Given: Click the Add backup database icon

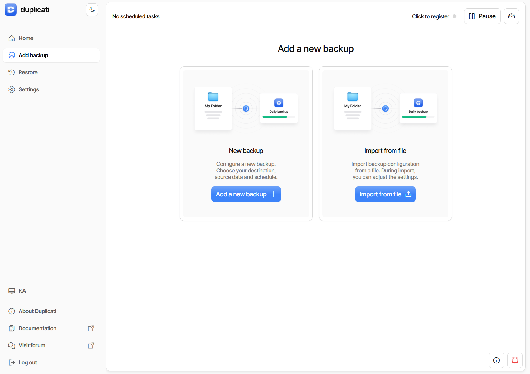Looking at the screenshot, I should (12, 55).
